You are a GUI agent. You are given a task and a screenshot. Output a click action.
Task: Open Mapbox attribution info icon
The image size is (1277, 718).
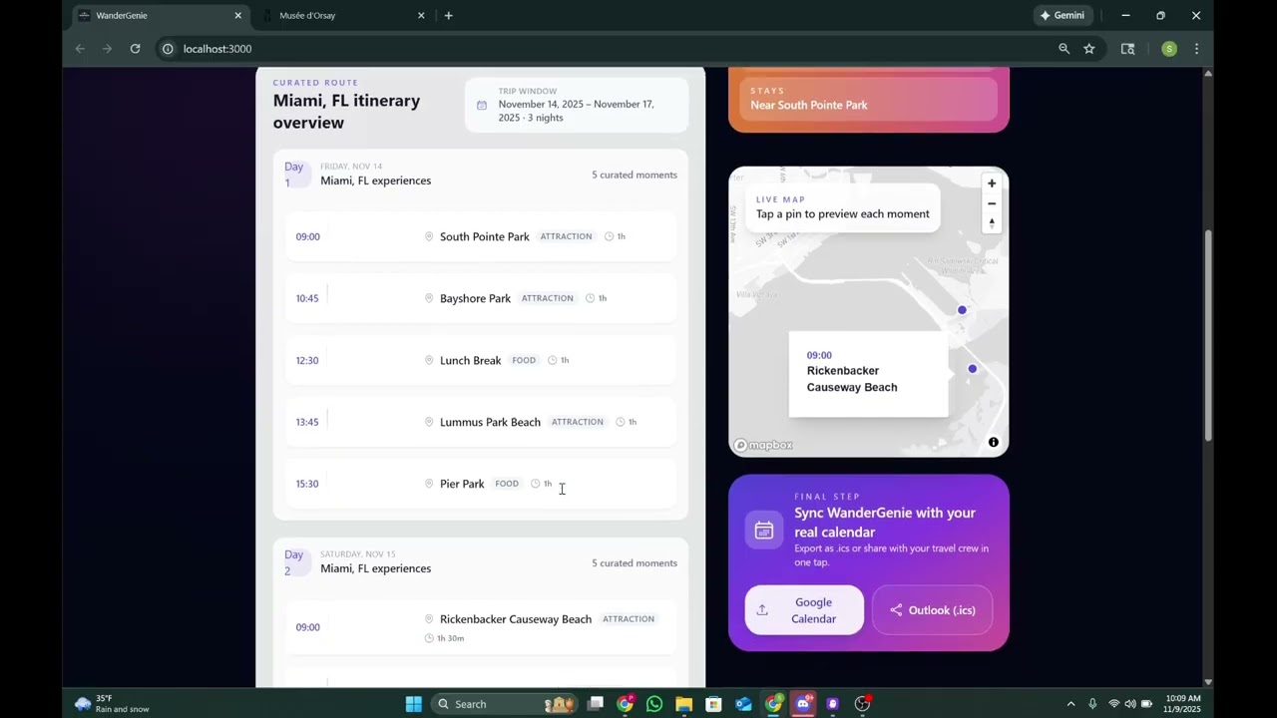[x=994, y=442]
